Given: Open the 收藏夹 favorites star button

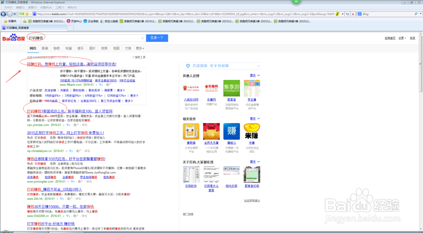Looking at the screenshot, I should 10,21.
